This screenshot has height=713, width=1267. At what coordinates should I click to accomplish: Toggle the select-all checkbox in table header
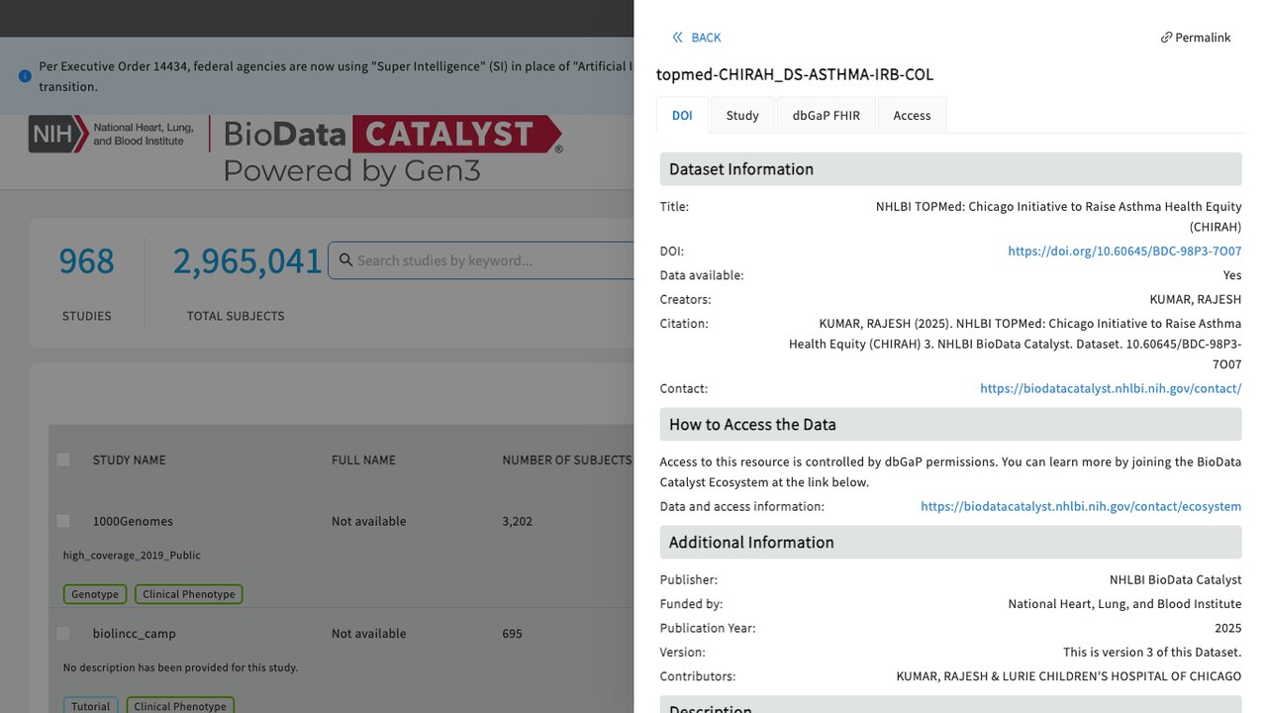[x=63, y=459]
